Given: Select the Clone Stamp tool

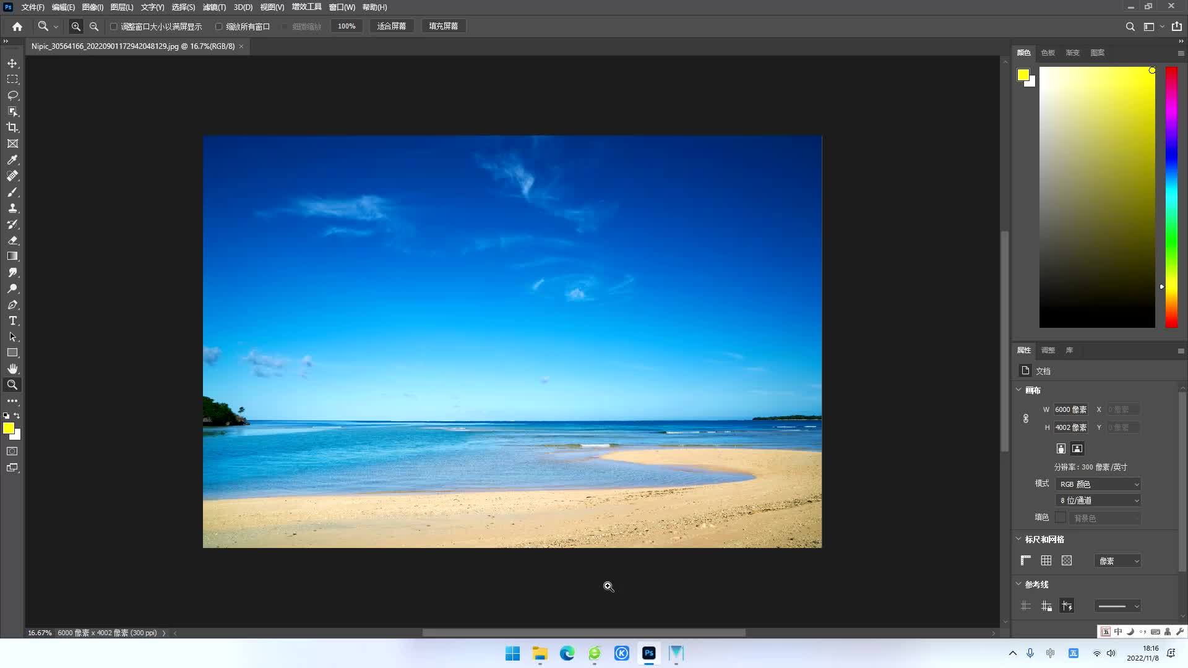Looking at the screenshot, I should 12,208.
